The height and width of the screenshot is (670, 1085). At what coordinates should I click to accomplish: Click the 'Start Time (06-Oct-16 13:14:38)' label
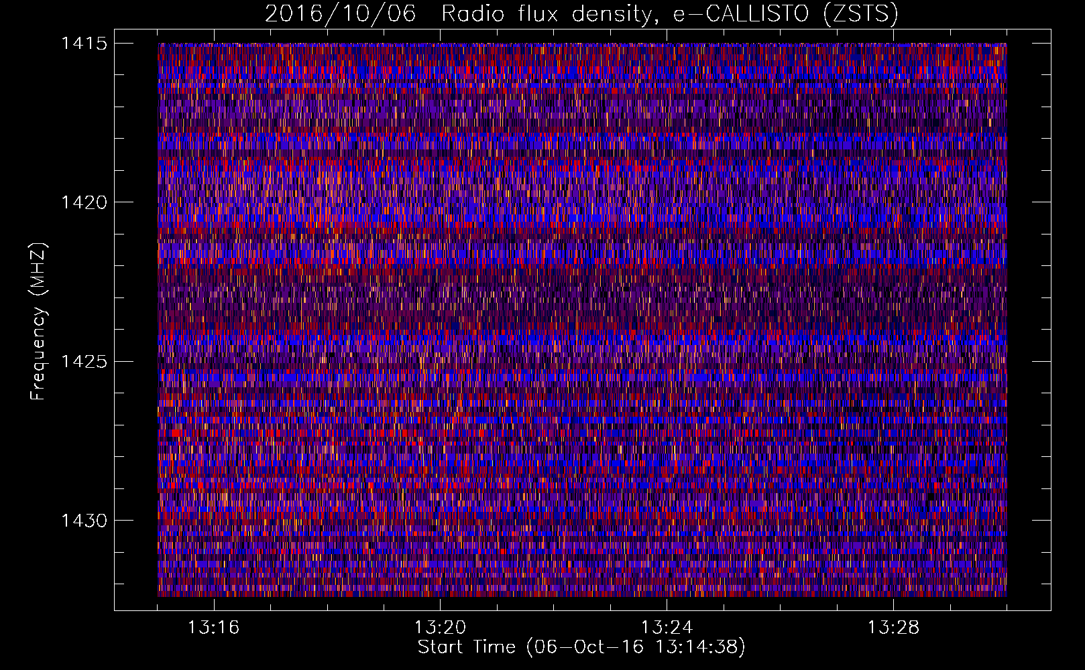581,647
